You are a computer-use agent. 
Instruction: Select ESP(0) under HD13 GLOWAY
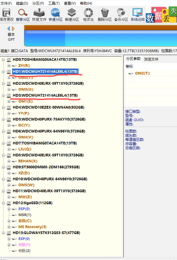24,239
